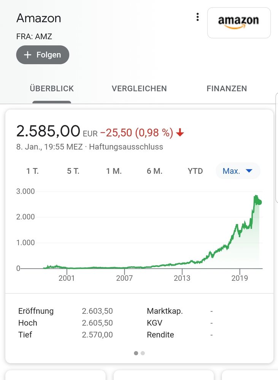Click the red price-down arrow icon
The height and width of the screenshot is (380, 278).
pos(180,132)
